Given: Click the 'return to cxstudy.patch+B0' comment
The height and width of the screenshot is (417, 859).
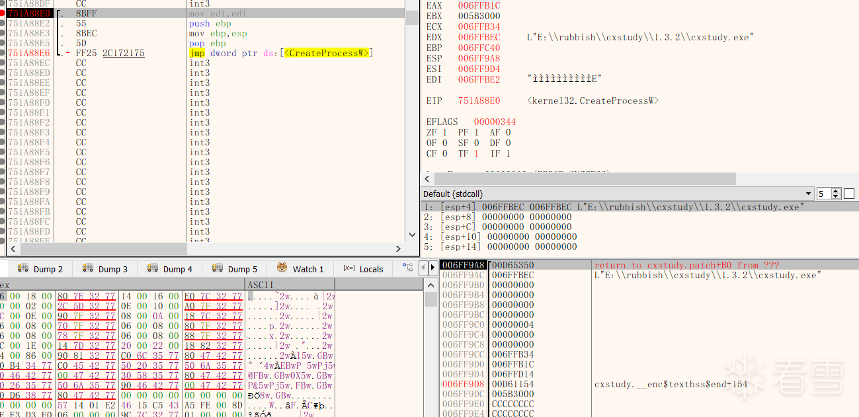Looking at the screenshot, I should pos(686,265).
